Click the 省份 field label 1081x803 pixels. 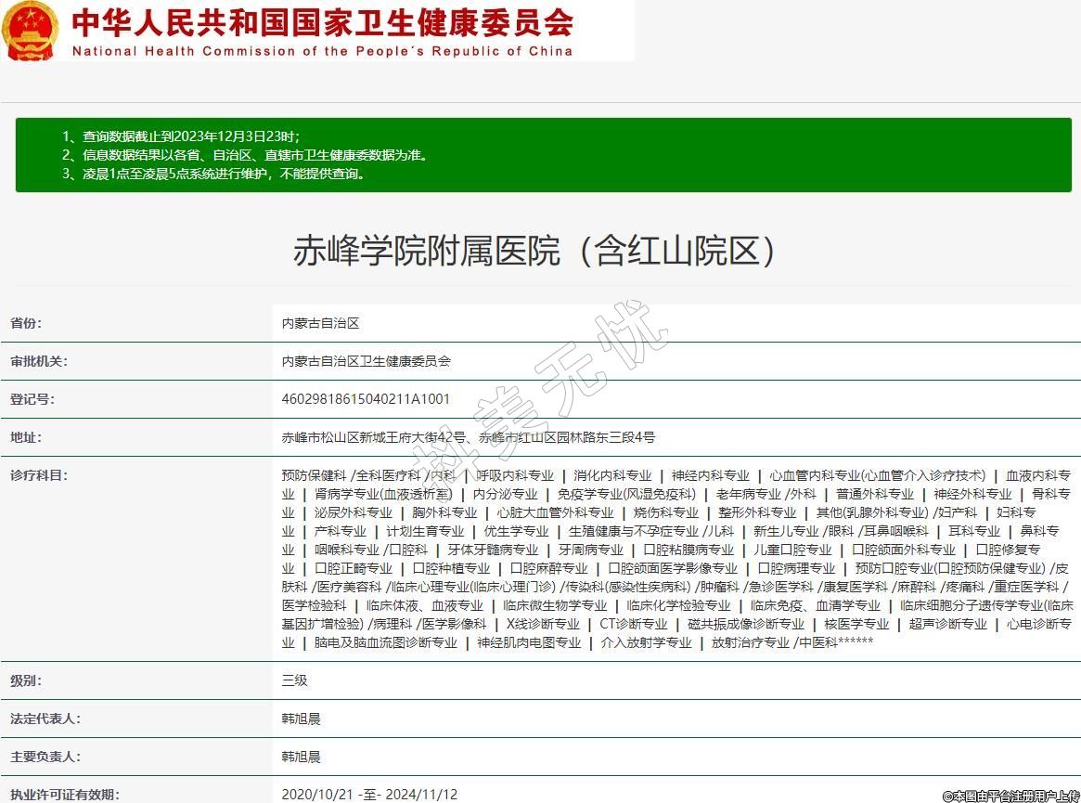coord(26,323)
